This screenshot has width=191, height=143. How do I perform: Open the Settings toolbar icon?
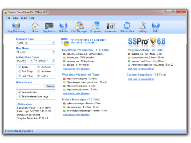click(x=143, y=25)
